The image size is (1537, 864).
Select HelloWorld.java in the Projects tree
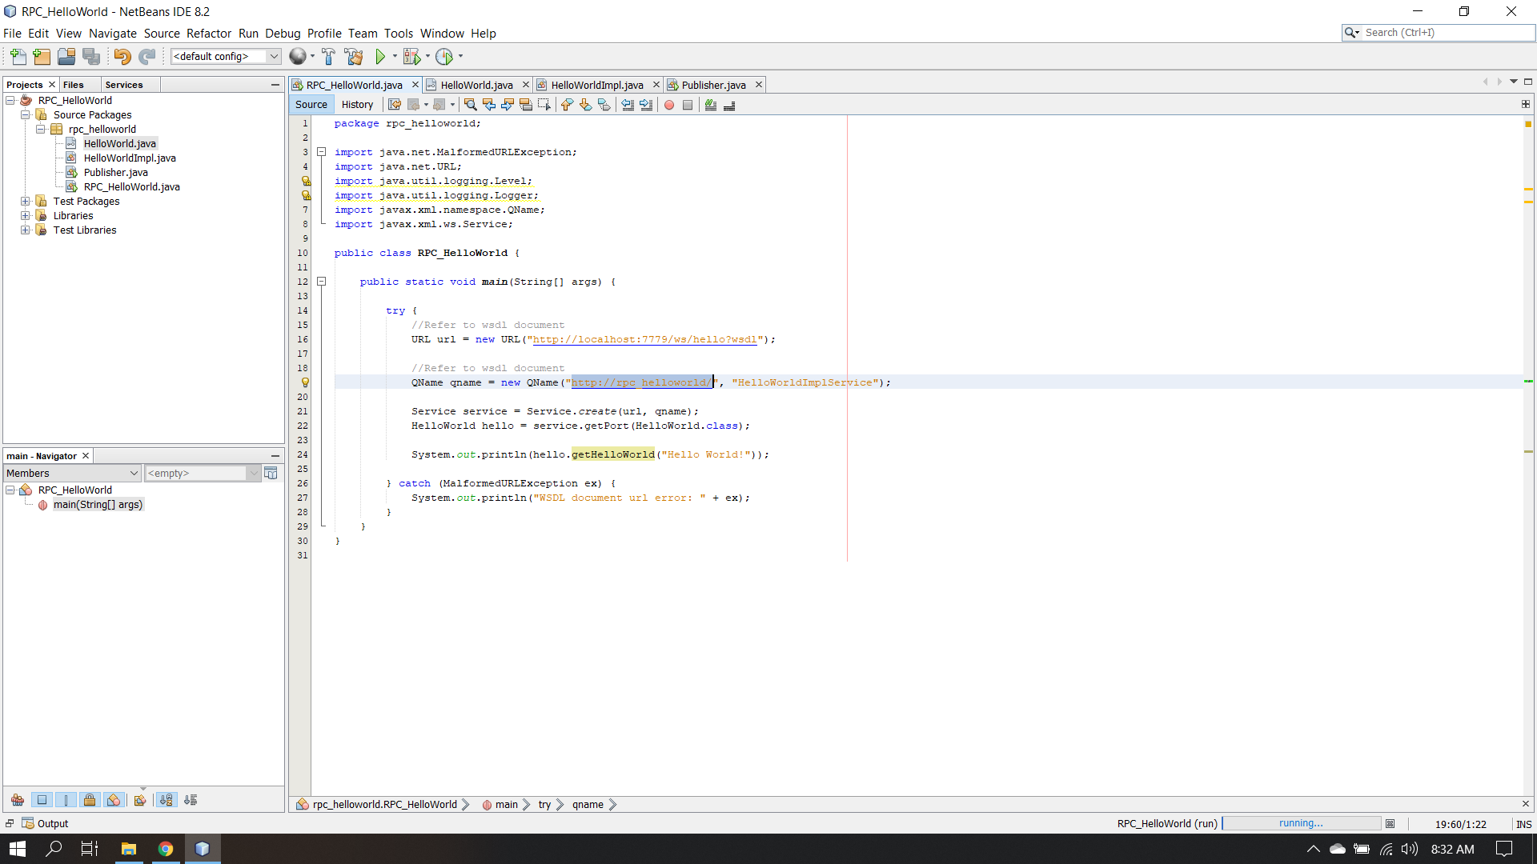pos(119,144)
